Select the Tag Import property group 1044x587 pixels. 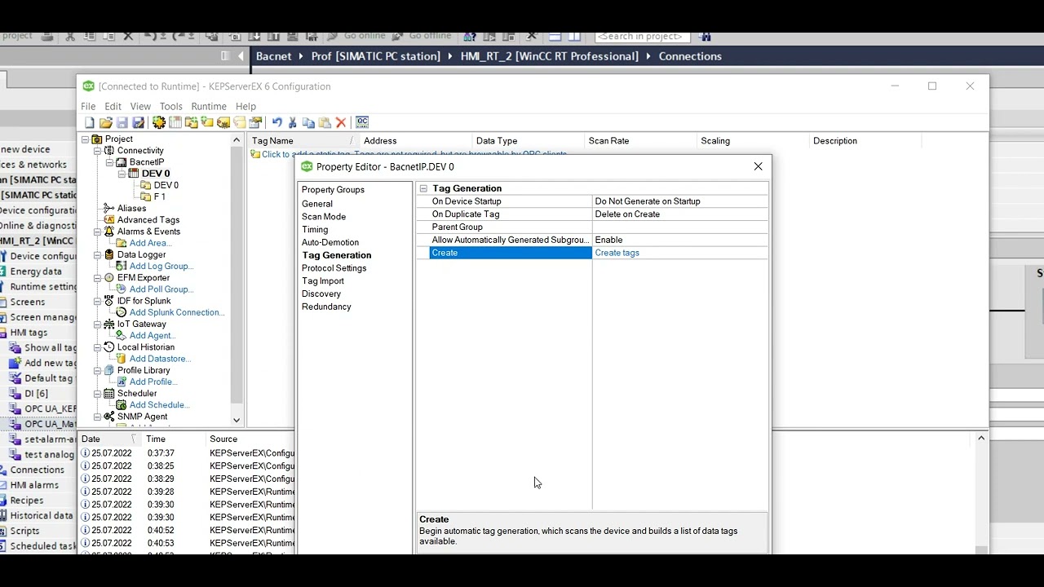point(323,281)
